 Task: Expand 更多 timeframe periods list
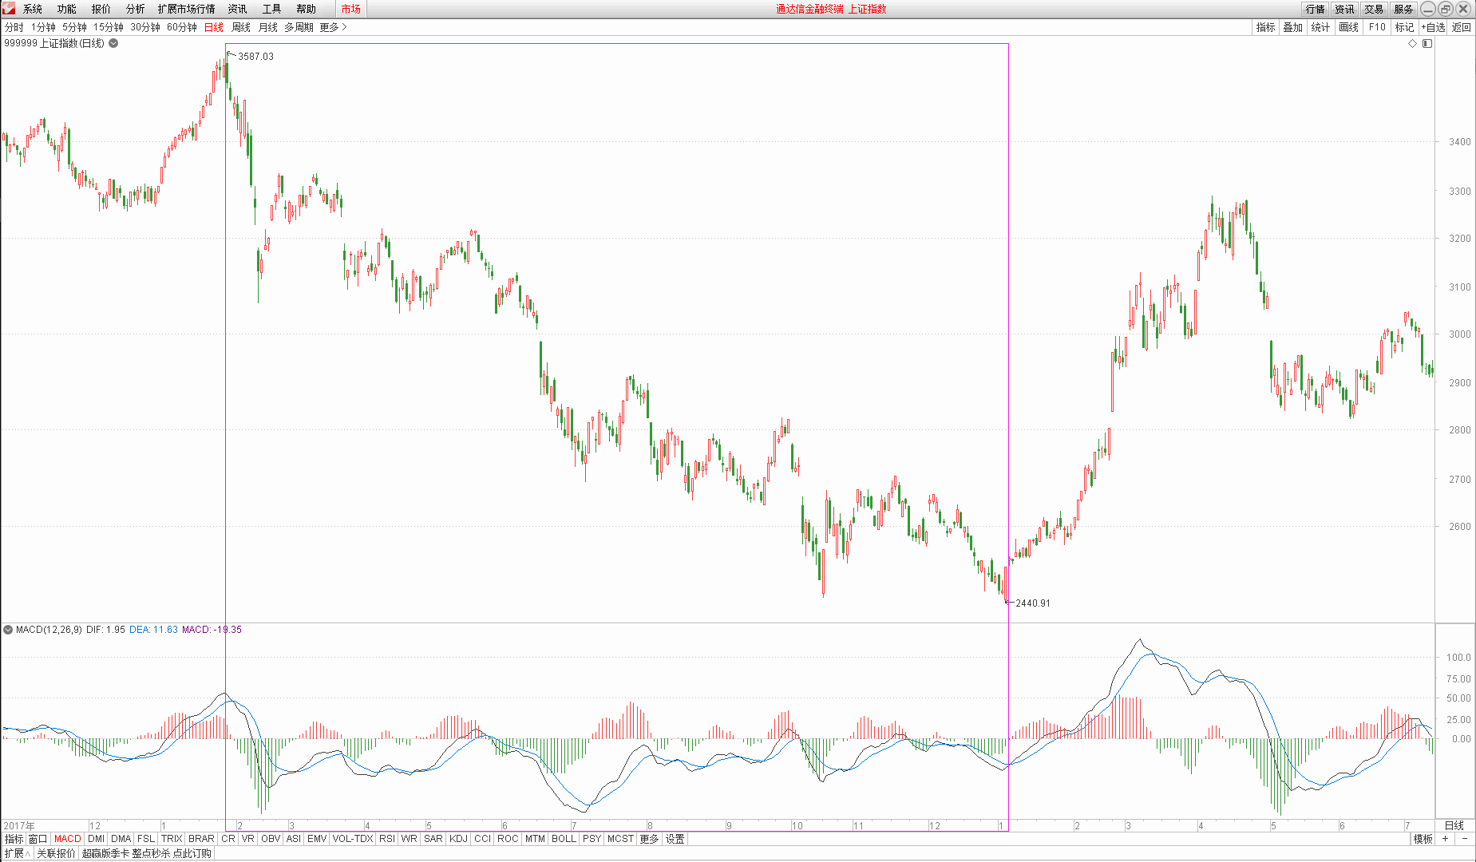[333, 27]
